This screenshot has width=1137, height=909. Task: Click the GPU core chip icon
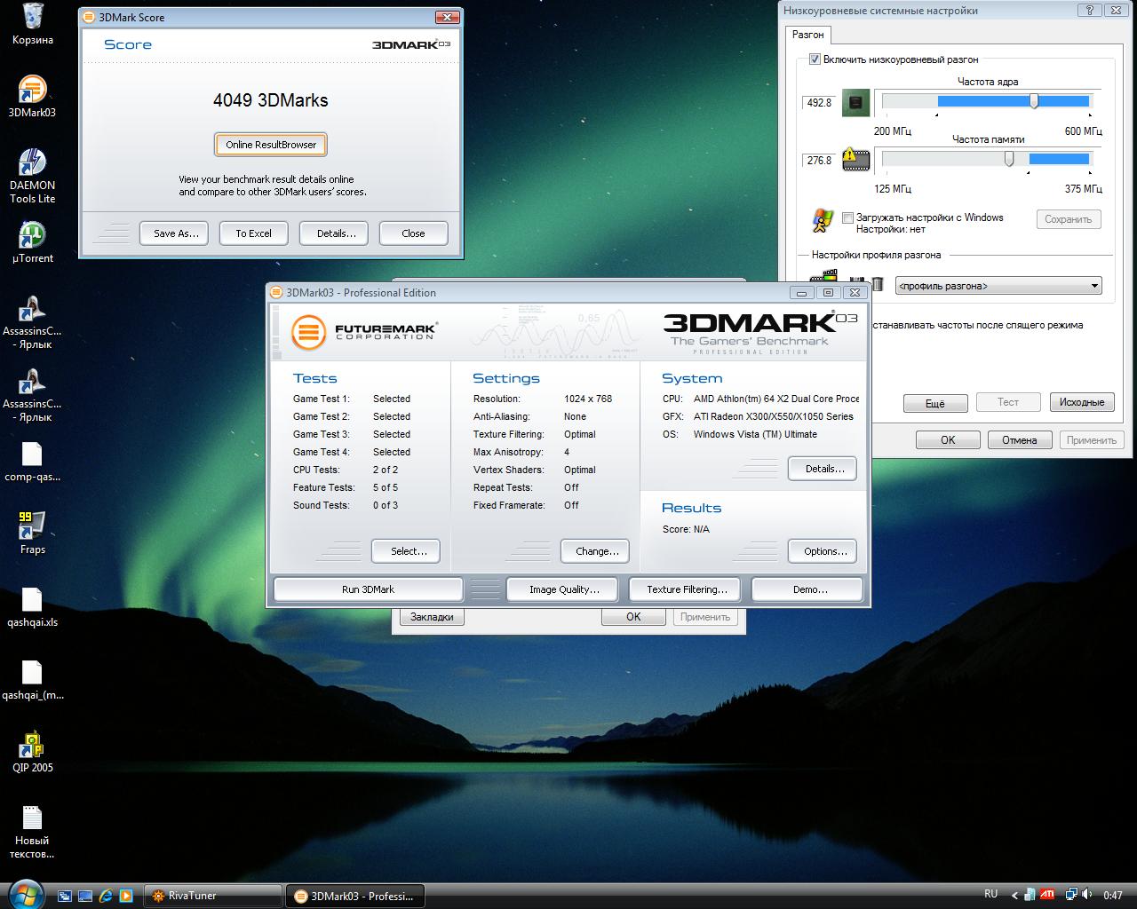856,102
